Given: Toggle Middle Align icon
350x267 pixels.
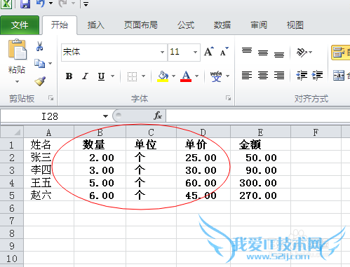Looking at the screenshot, I should pos(263,53).
